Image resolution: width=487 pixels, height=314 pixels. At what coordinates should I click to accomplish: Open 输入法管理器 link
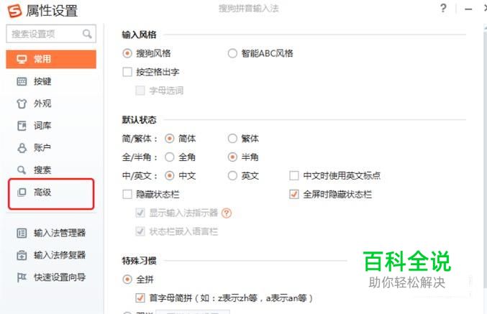[x=60, y=233]
